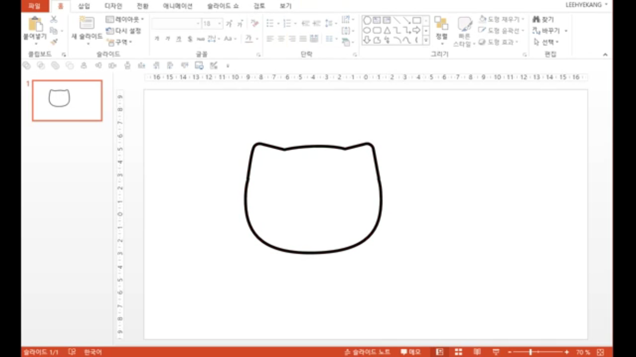This screenshot has height=357, width=636.
Task: Switch to the View (보기) tab
Action: point(285,6)
